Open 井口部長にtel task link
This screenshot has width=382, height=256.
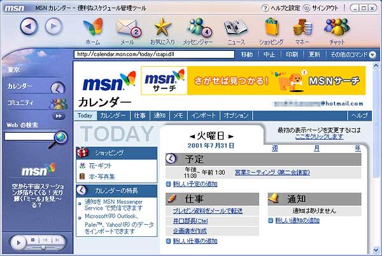190,221
